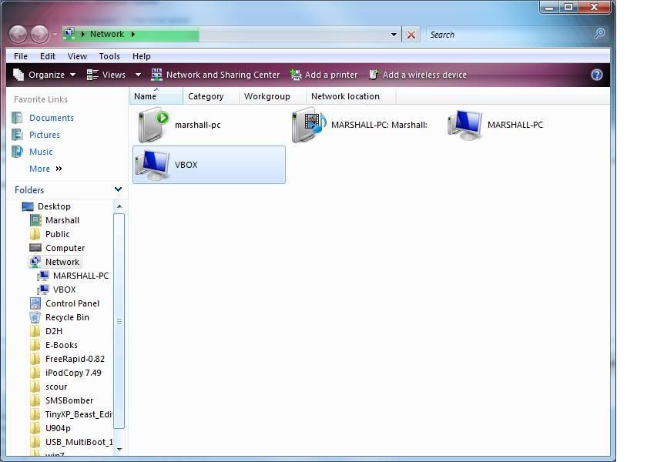The height and width of the screenshot is (462, 647).
Task: Open the Organize dropdown menu
Action: [x=45, y=75]
